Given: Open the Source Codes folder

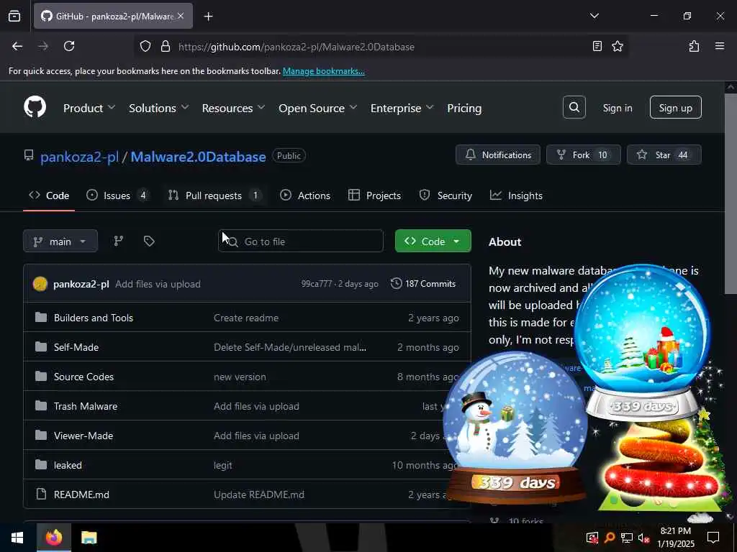Looking at the screenshot, I should point(83,377).
